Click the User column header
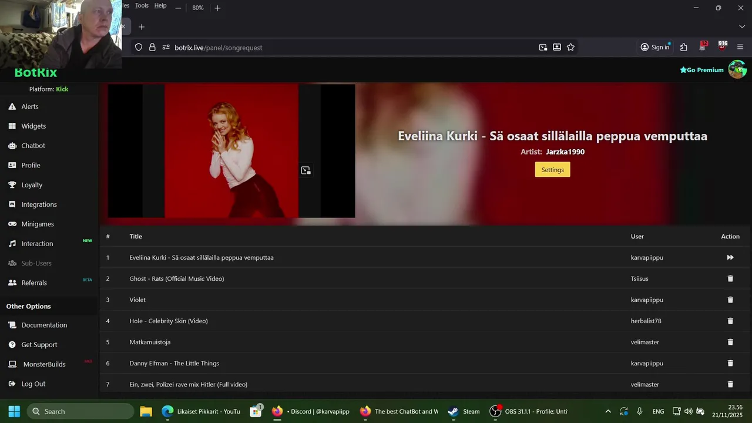 pyautogui.click(x=637, y=236)
